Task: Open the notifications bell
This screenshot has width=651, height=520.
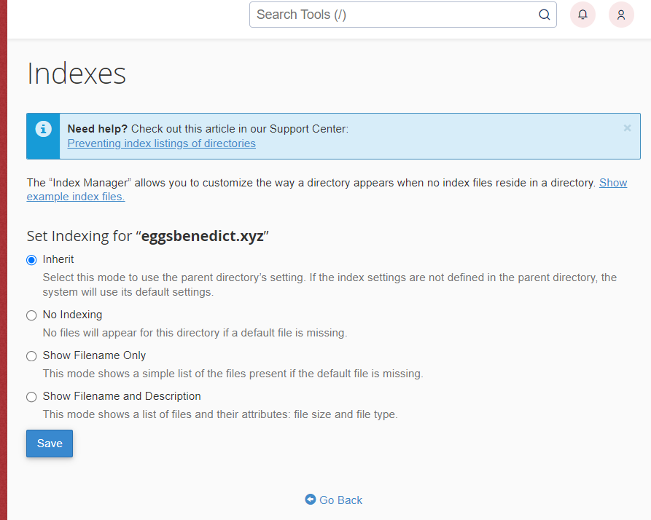Action: (x=582, y=15)
